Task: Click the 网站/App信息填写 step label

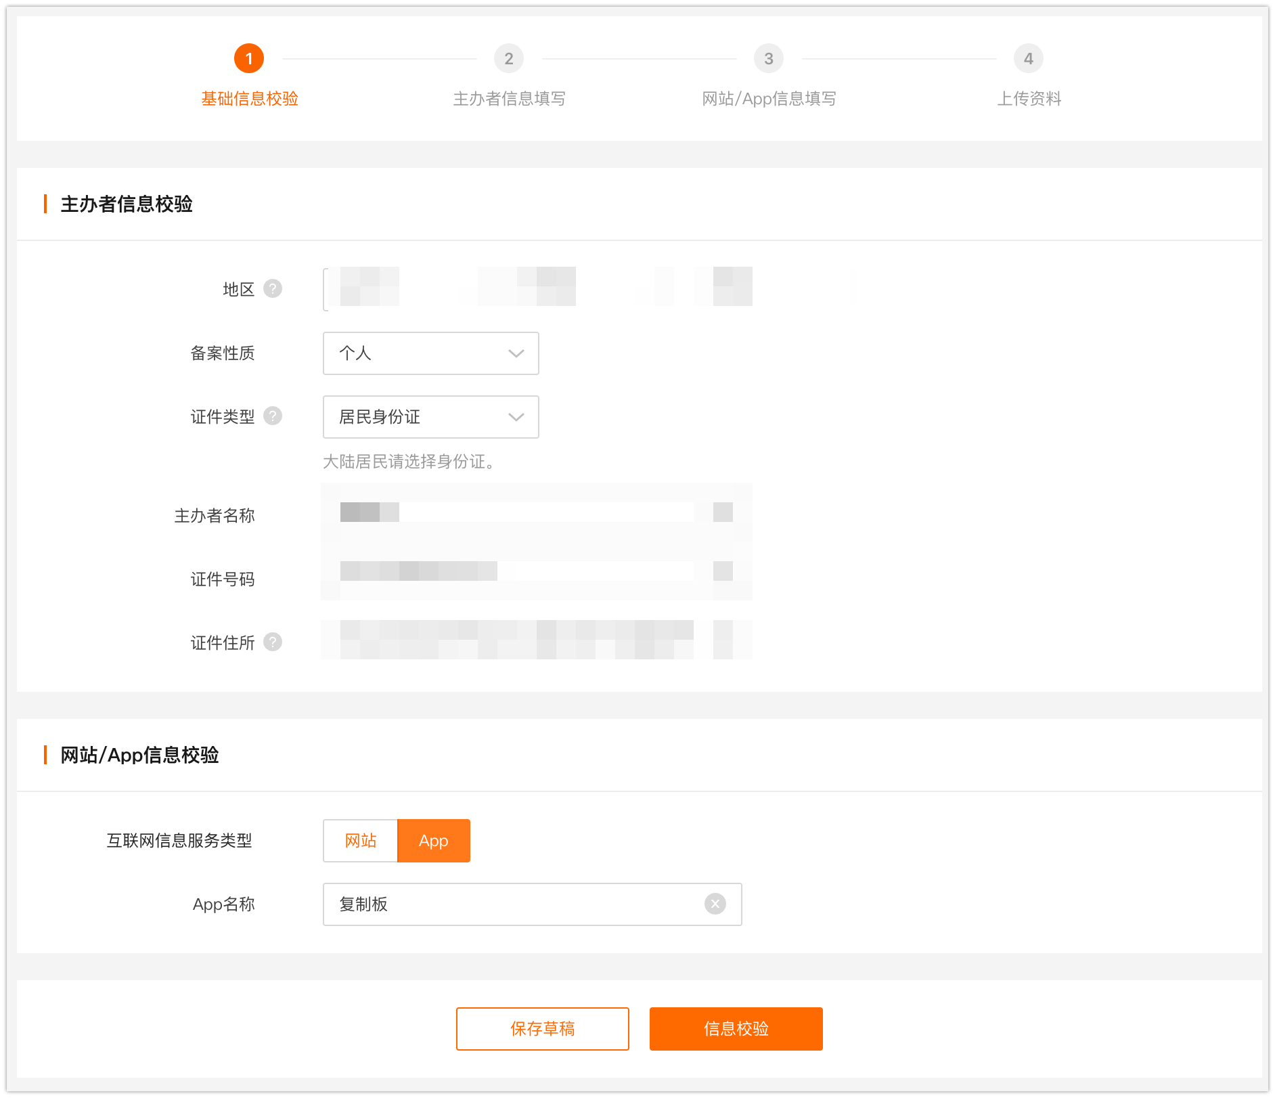Action: pos(769,99)
